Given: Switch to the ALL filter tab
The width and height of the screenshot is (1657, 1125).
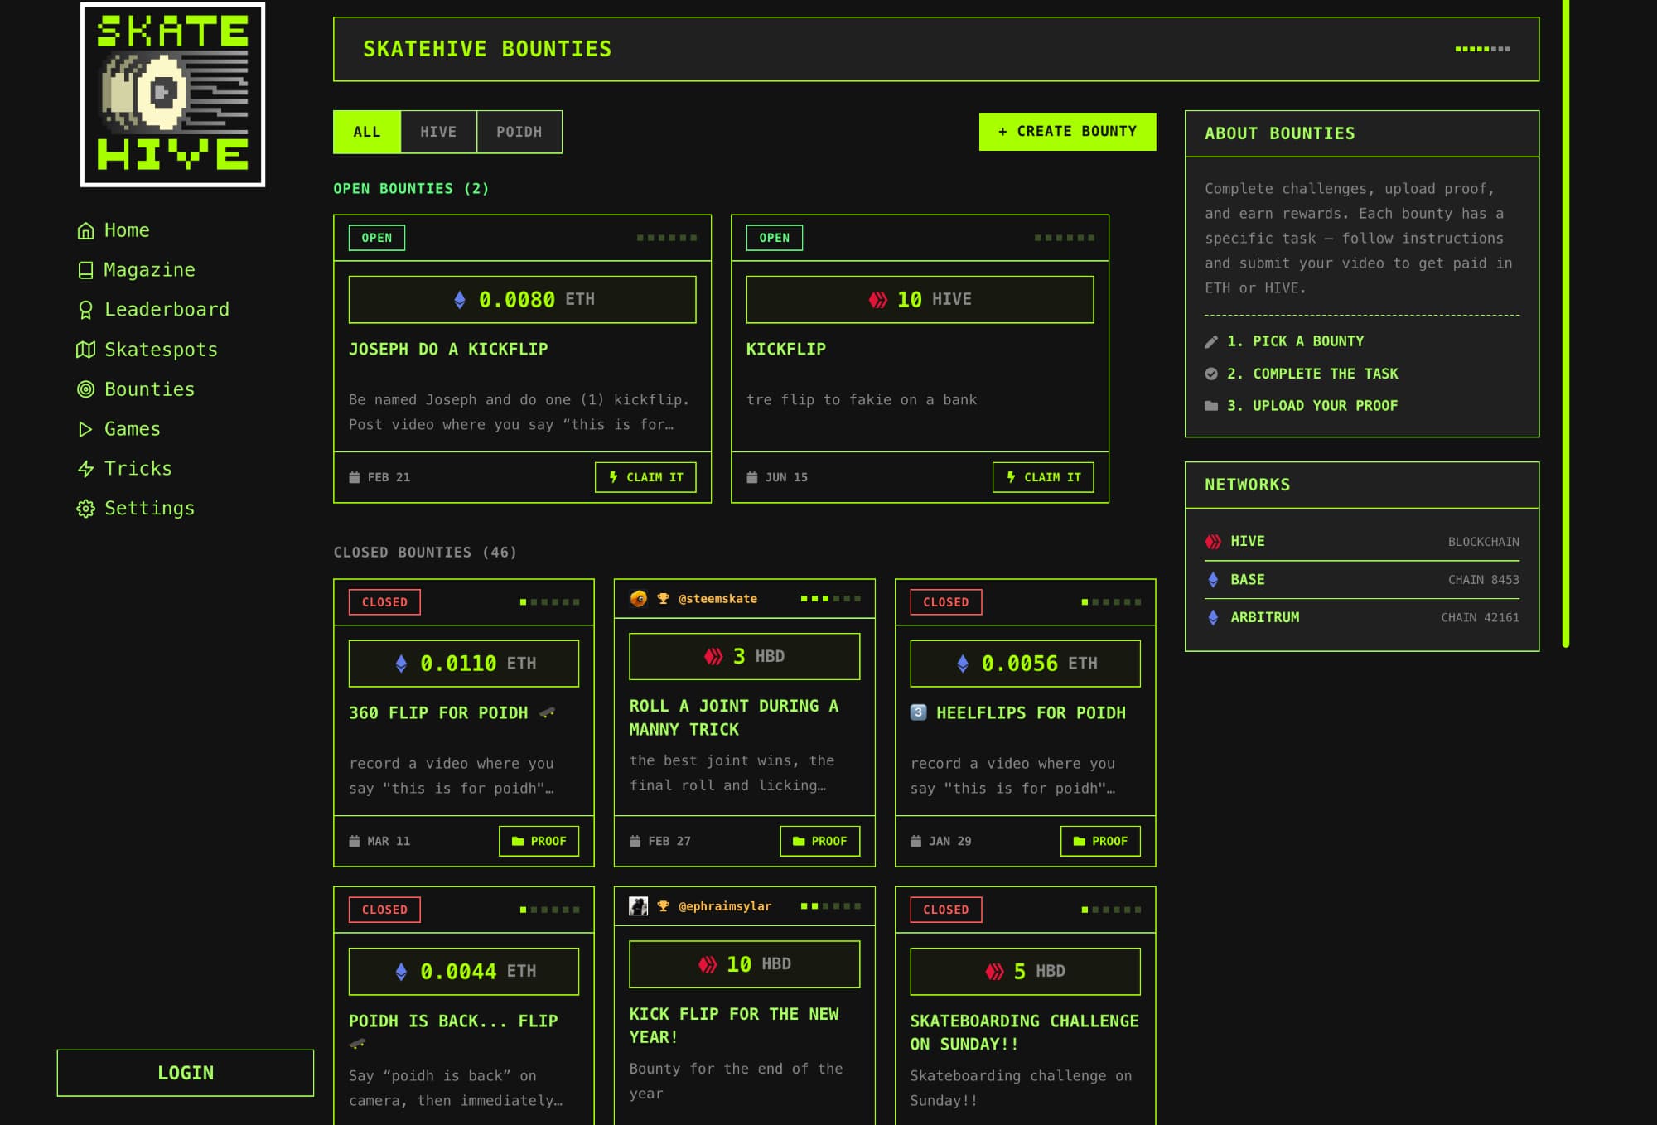Looking at the screenshot, I should pos(367,132).
